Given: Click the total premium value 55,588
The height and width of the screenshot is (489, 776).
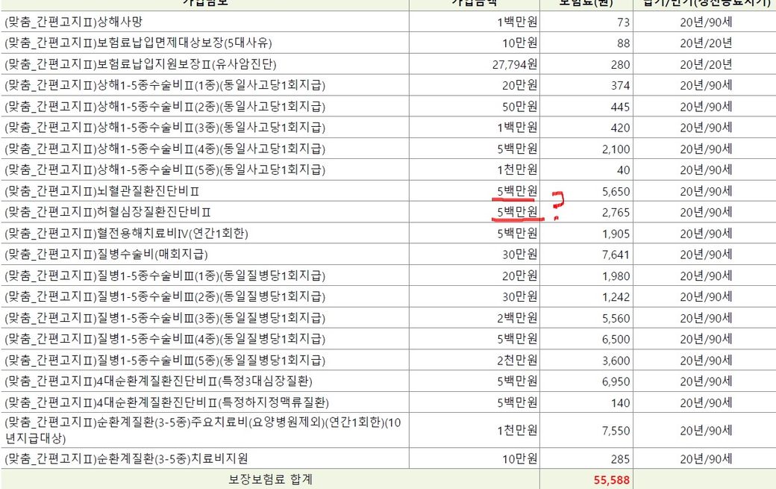Looking at the screenshot, I should click(612, 480).
